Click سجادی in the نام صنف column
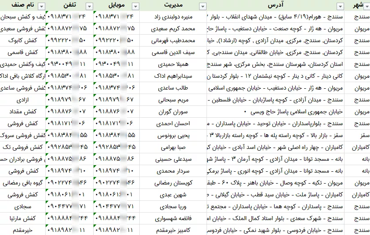The width and height of the screenshot is (370, 235). click(x=23, y=206)
